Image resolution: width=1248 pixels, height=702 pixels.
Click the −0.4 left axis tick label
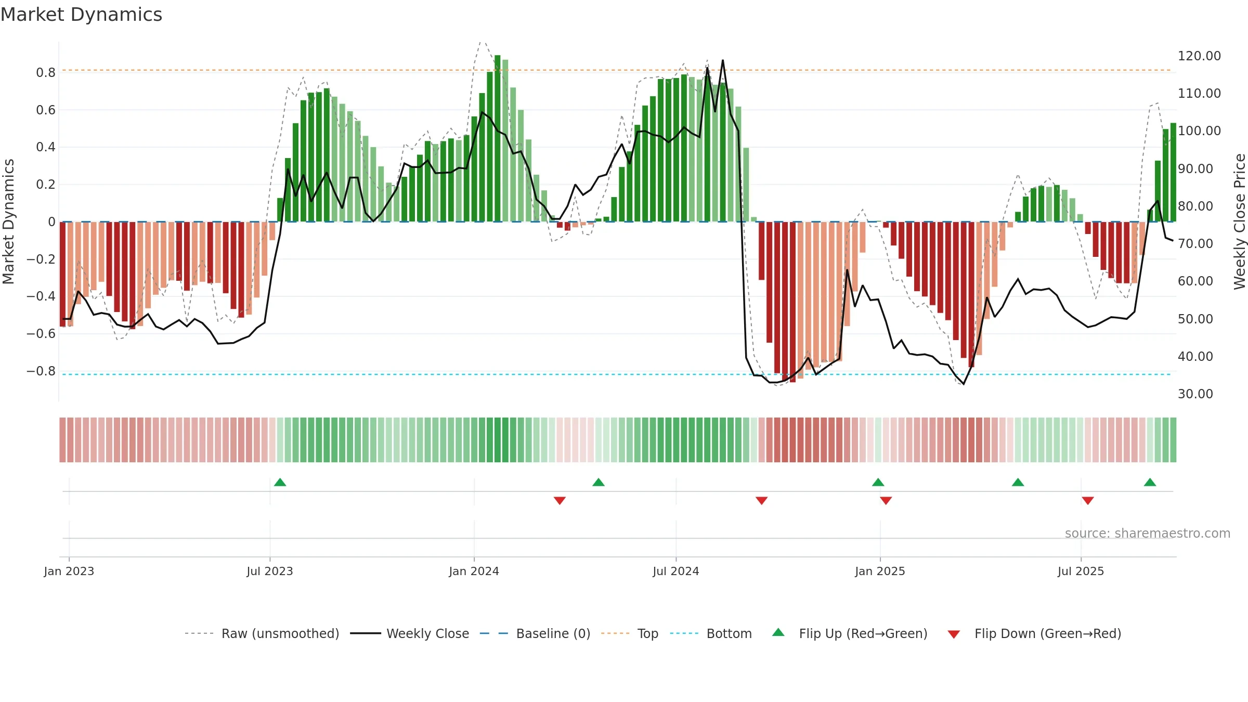pyautogui.click(x=41, y=296)
